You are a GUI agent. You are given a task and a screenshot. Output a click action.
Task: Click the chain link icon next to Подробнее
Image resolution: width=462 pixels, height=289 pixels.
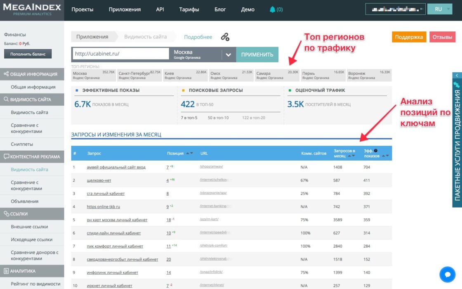[225, 37]
